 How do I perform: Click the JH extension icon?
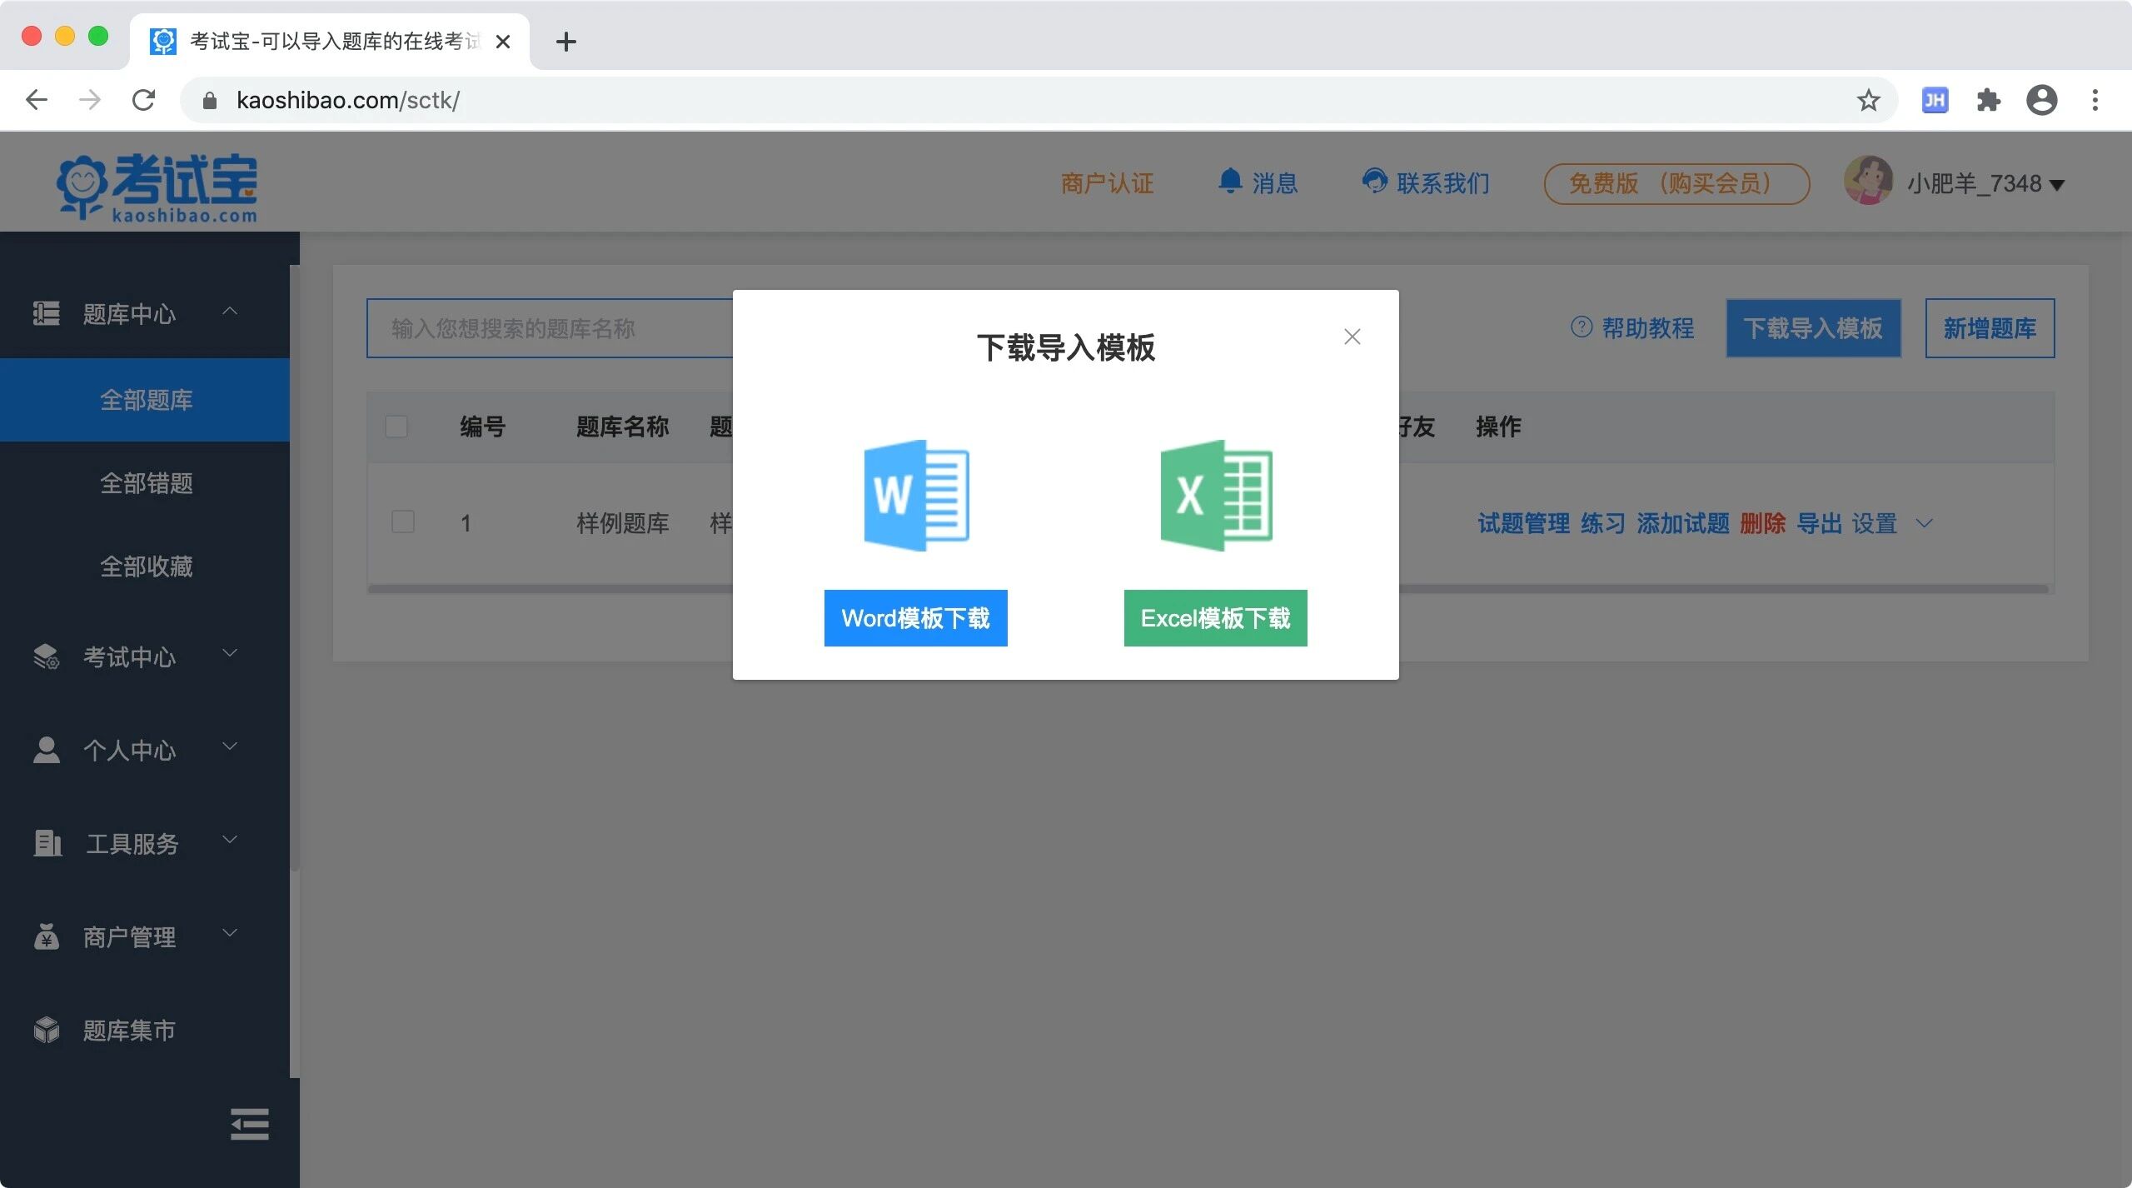point(1934,101)
